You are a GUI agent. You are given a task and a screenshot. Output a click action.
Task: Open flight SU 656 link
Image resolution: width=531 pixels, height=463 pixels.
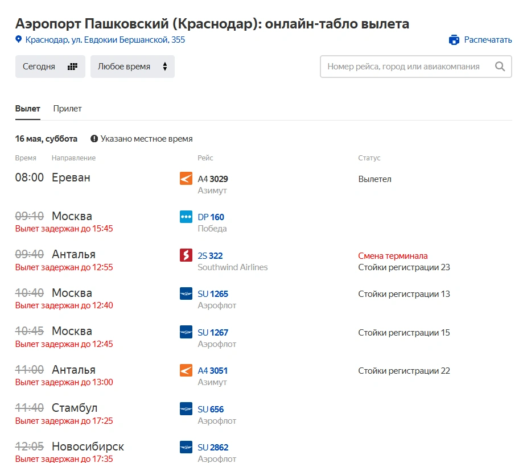point(211,409)
